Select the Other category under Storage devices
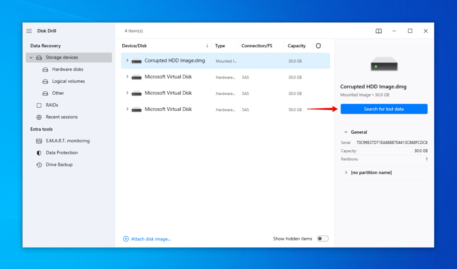This screenshot has height=269, width=457. (x=58, y=93)
